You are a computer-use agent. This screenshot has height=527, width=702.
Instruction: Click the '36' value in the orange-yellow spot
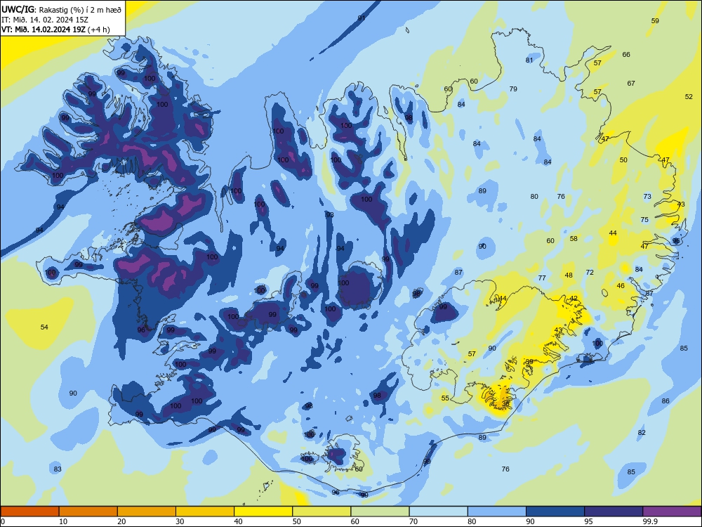[x=505, y=403]
